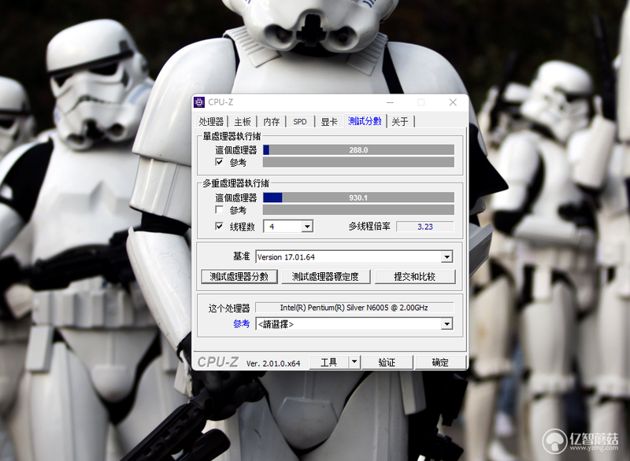Click the 这个处理器 label
630x461 pixels.
click(x=229, y=308)
